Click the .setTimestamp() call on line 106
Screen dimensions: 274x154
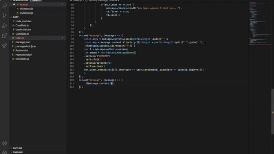click(x=95, y=66)
